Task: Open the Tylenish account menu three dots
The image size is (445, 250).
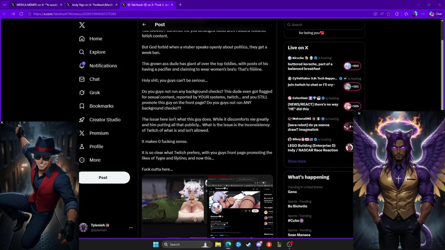Action: (131, 227)
